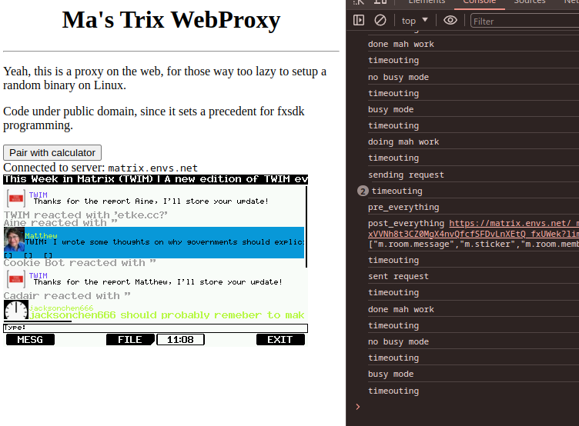
Task: Focus the console Filter field
Action: (x=524, y=22)
